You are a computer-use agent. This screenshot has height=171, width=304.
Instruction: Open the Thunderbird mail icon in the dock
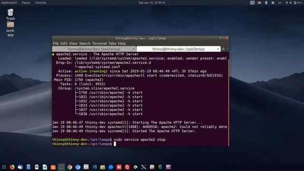click(20, 167)
